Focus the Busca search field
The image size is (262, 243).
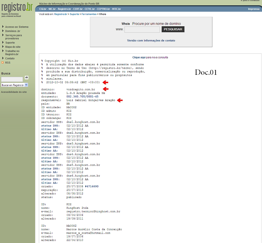point(12,79)
